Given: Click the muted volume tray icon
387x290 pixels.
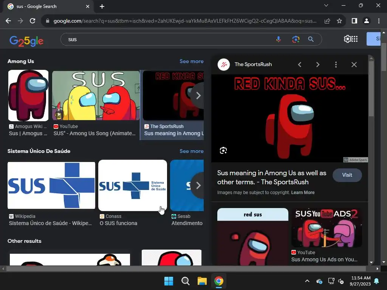Looking at the screenshot, I should [341, 281].
